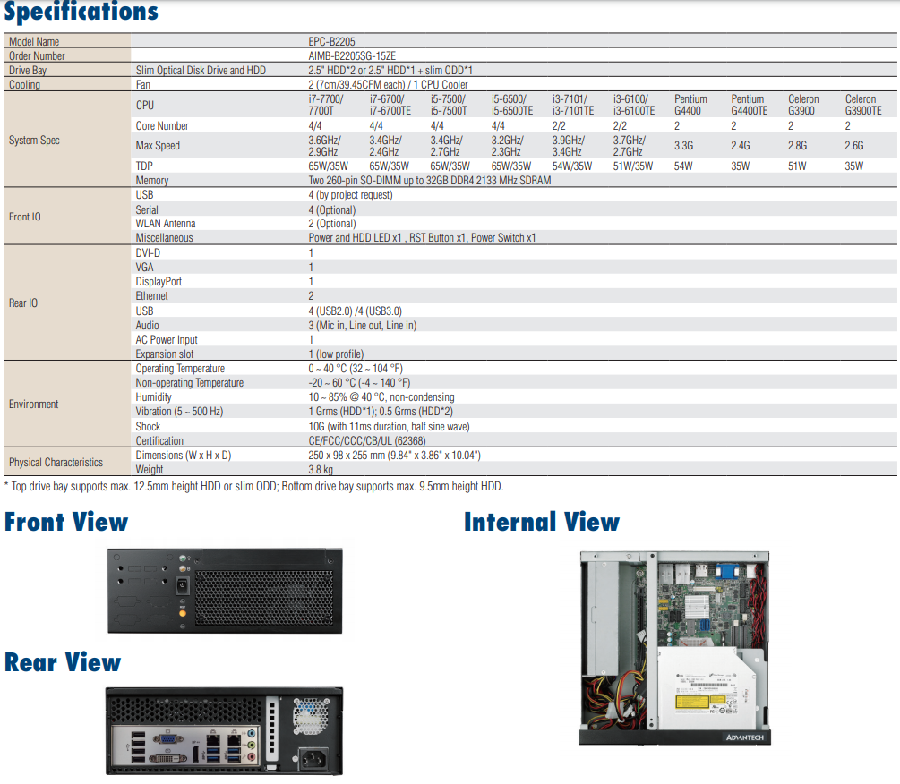Image resolution: width=900 pixels, height=784 pixels.
Task: Click the Miscellaneous value about LED and RST button
Action: coord(422,237)
